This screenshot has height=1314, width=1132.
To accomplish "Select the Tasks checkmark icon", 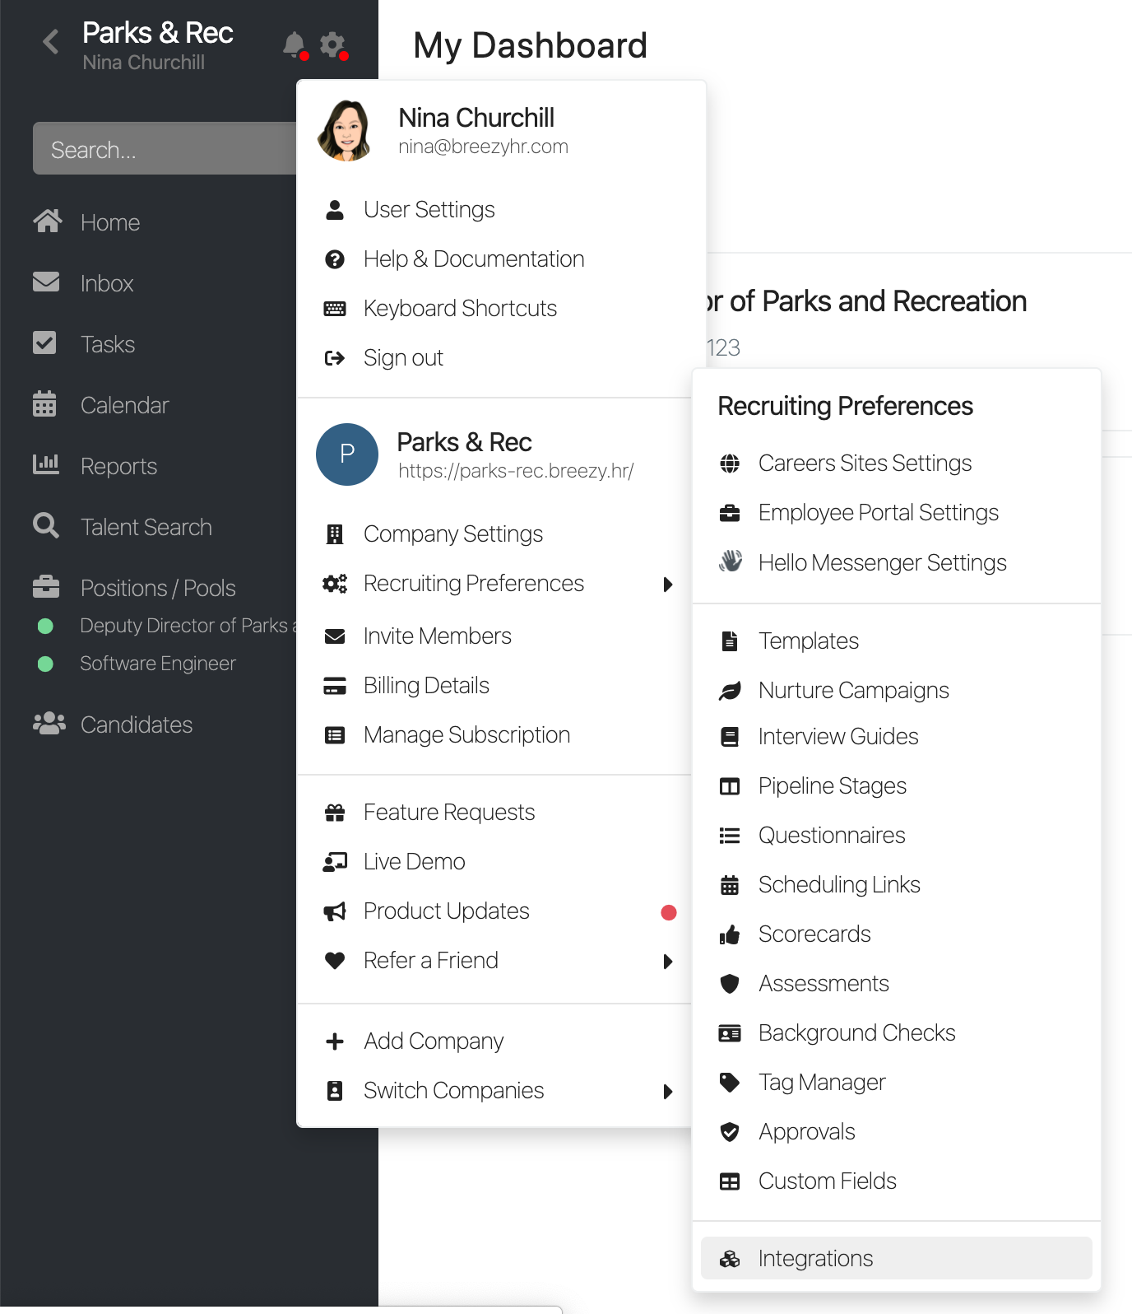I will (45, 343).
